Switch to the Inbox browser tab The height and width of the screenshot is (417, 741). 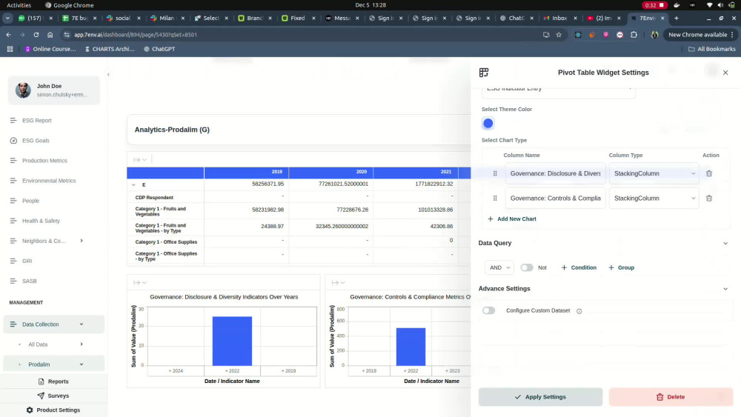(x=559, y=18)
